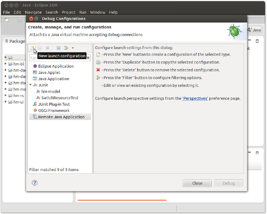The height and width of the screenshot is (214, 267).
Task: Click the New launch configuration icon
Action: click(x=32, y=48)
